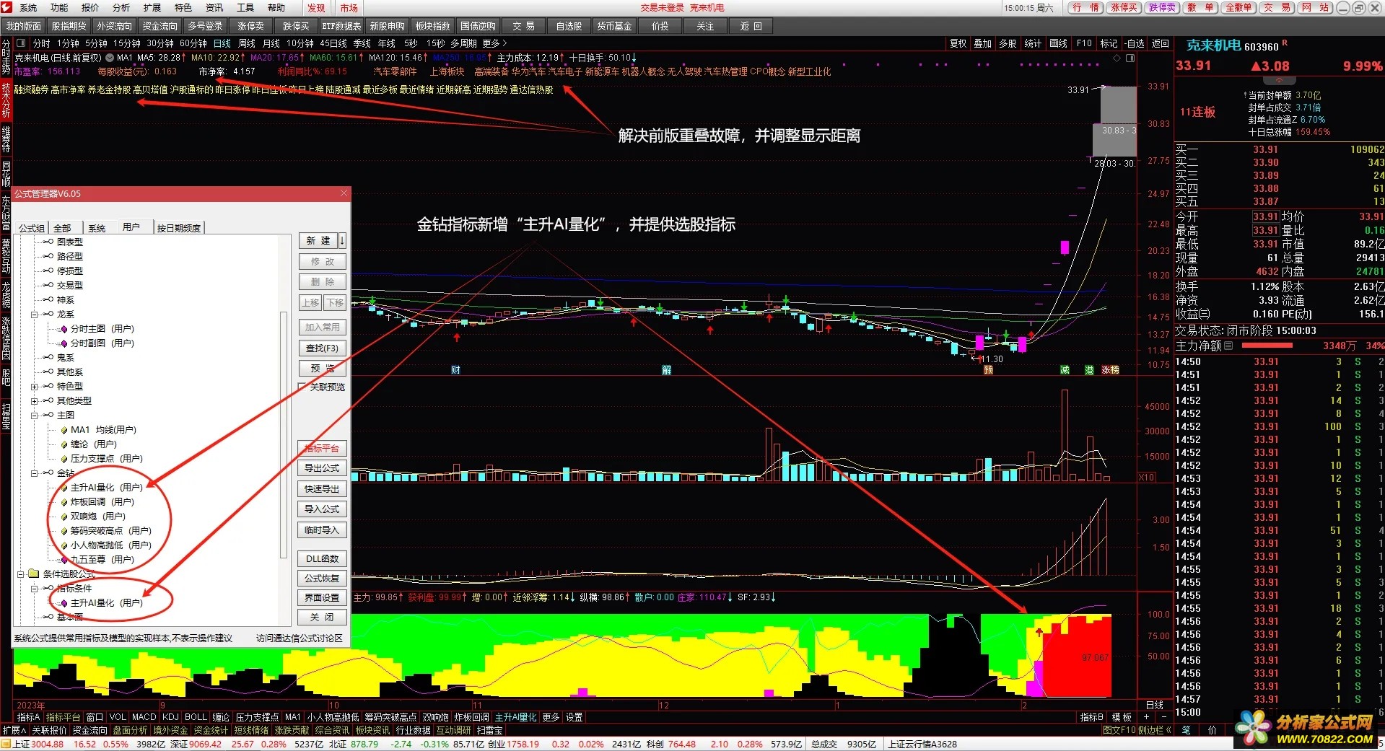Click the 导入公式 button

[x=322, y=509]
